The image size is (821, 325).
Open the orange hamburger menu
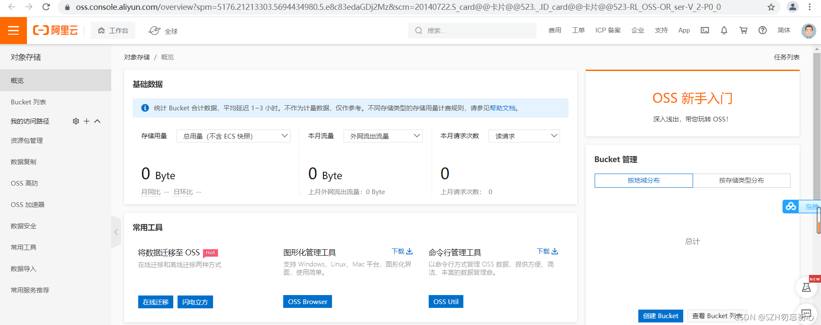tap(13, 30)
